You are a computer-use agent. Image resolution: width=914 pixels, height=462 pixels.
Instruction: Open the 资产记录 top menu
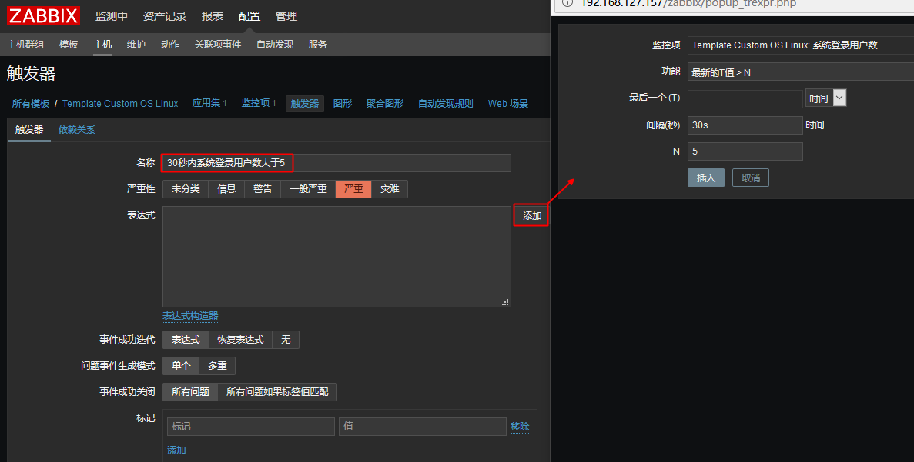(164, 16)
